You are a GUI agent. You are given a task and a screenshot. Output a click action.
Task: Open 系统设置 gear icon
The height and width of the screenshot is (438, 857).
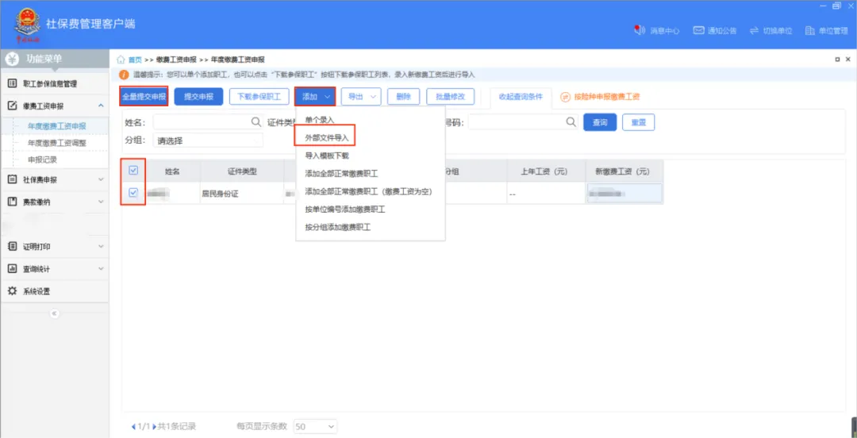coord(12,291)
